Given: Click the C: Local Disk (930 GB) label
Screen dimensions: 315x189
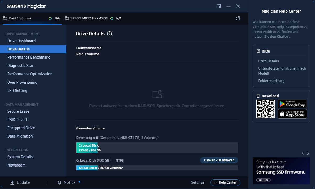Looking at the screenshot, I should [x=93, y=160].
